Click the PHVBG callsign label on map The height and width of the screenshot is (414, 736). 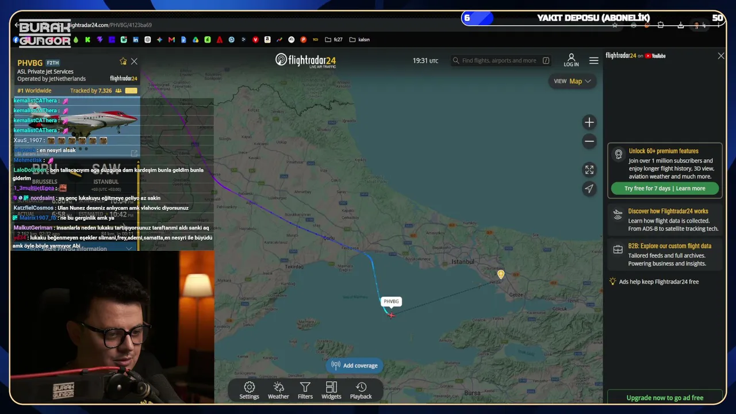tap(391, 301)
